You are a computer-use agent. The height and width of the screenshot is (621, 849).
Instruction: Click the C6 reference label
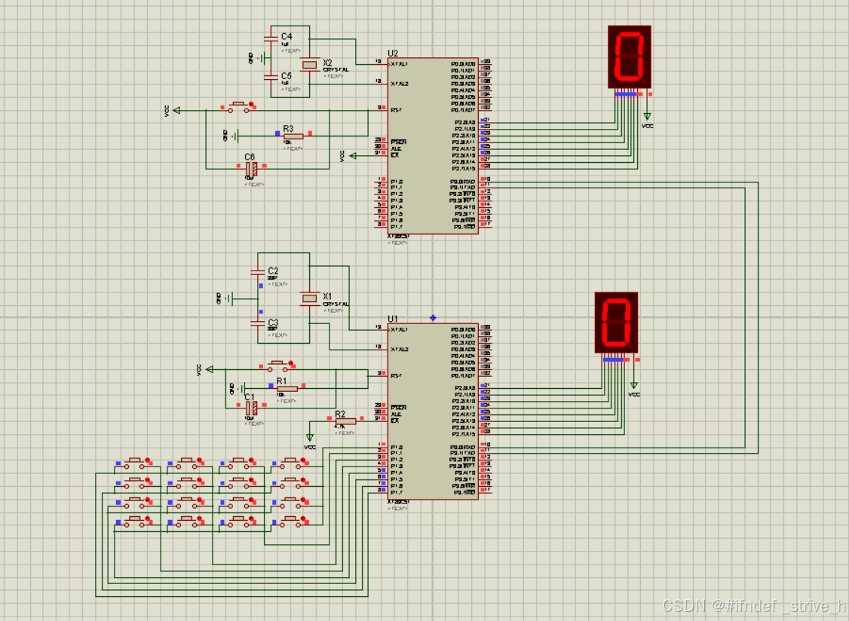(x=250, y=157)
